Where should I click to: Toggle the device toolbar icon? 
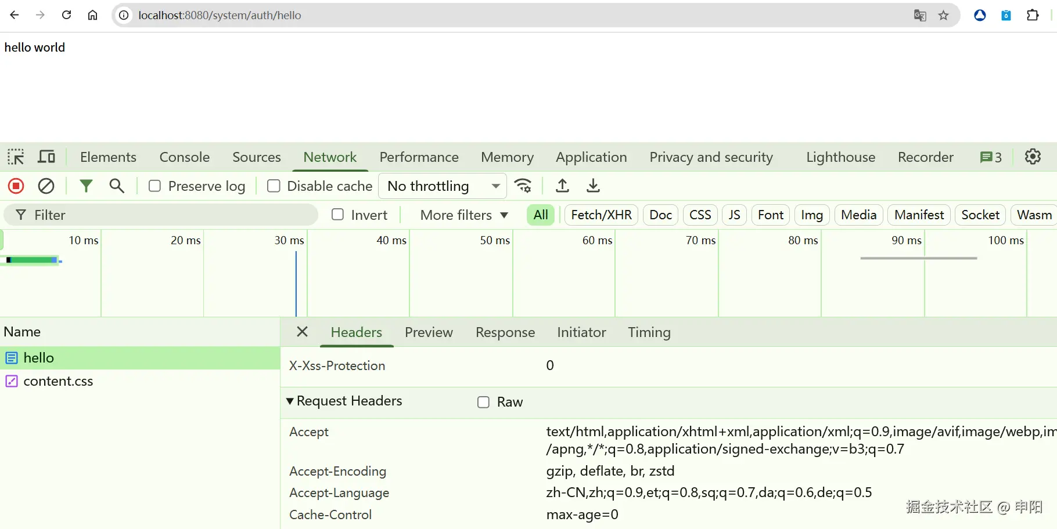tap(46, 157)
